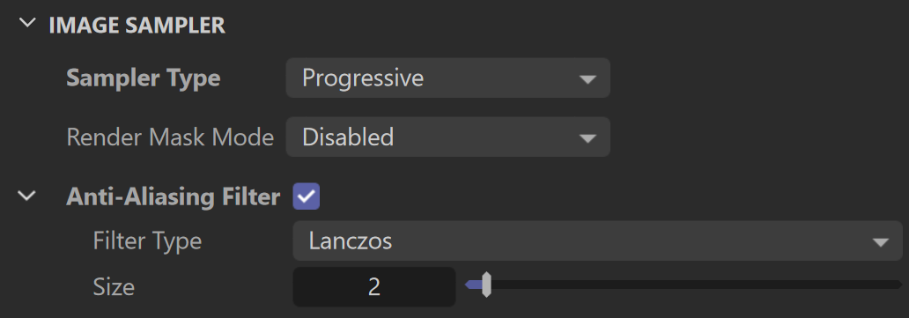The image size is (909, 318).
Task: Collapse the Anti-Aliasing Filter group chevron
Action: click(26, 196)
